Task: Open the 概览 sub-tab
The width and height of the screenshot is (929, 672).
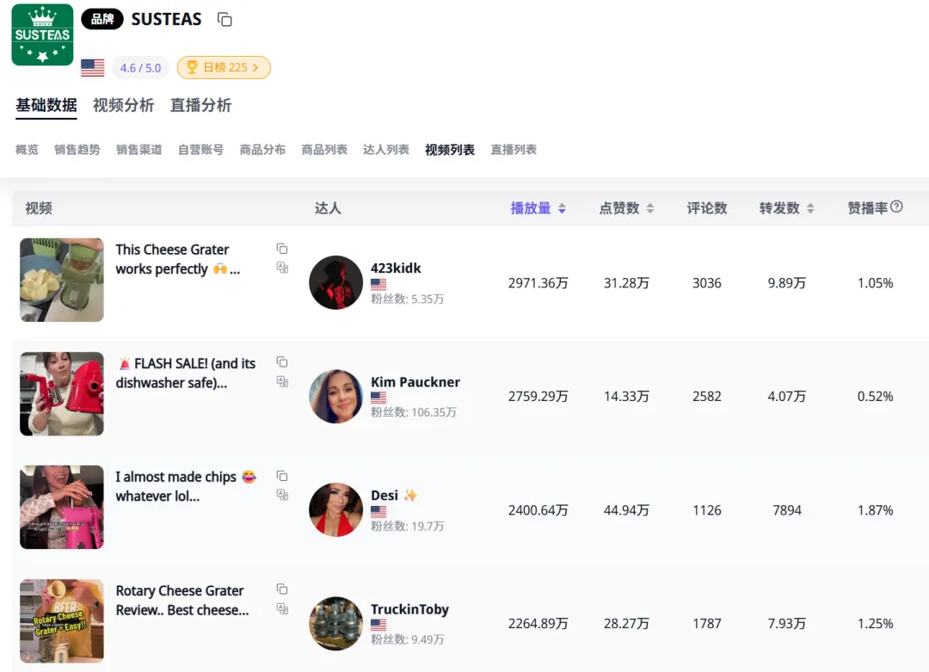Action: [27, 150]
